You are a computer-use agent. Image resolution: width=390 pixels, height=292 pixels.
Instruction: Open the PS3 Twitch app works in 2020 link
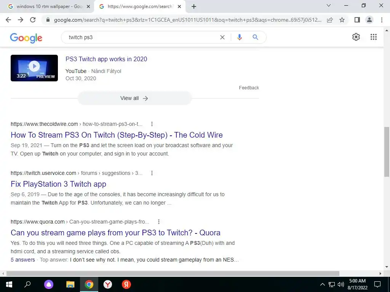point(106,59)
